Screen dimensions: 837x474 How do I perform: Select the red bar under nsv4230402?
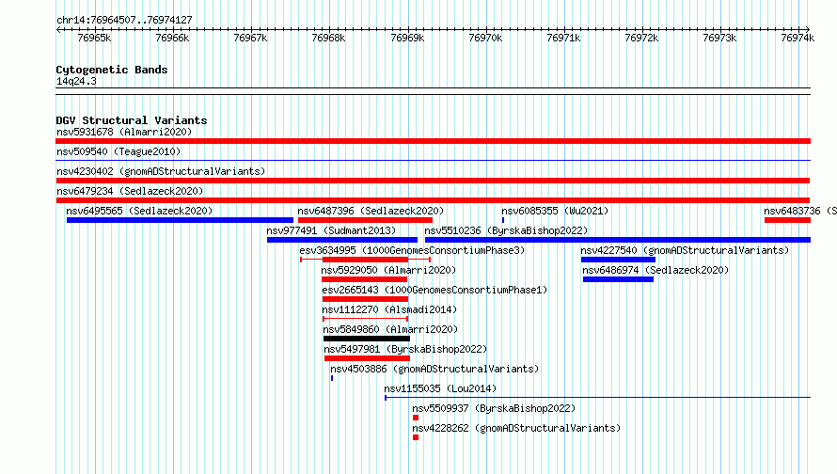pyautogui.click(x=433, y=181)
